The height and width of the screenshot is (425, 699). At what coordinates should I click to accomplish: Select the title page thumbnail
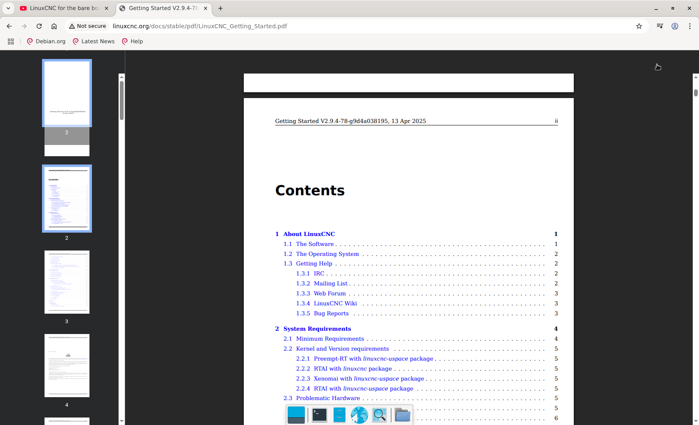pyautogui.click(x=67, y=93)
